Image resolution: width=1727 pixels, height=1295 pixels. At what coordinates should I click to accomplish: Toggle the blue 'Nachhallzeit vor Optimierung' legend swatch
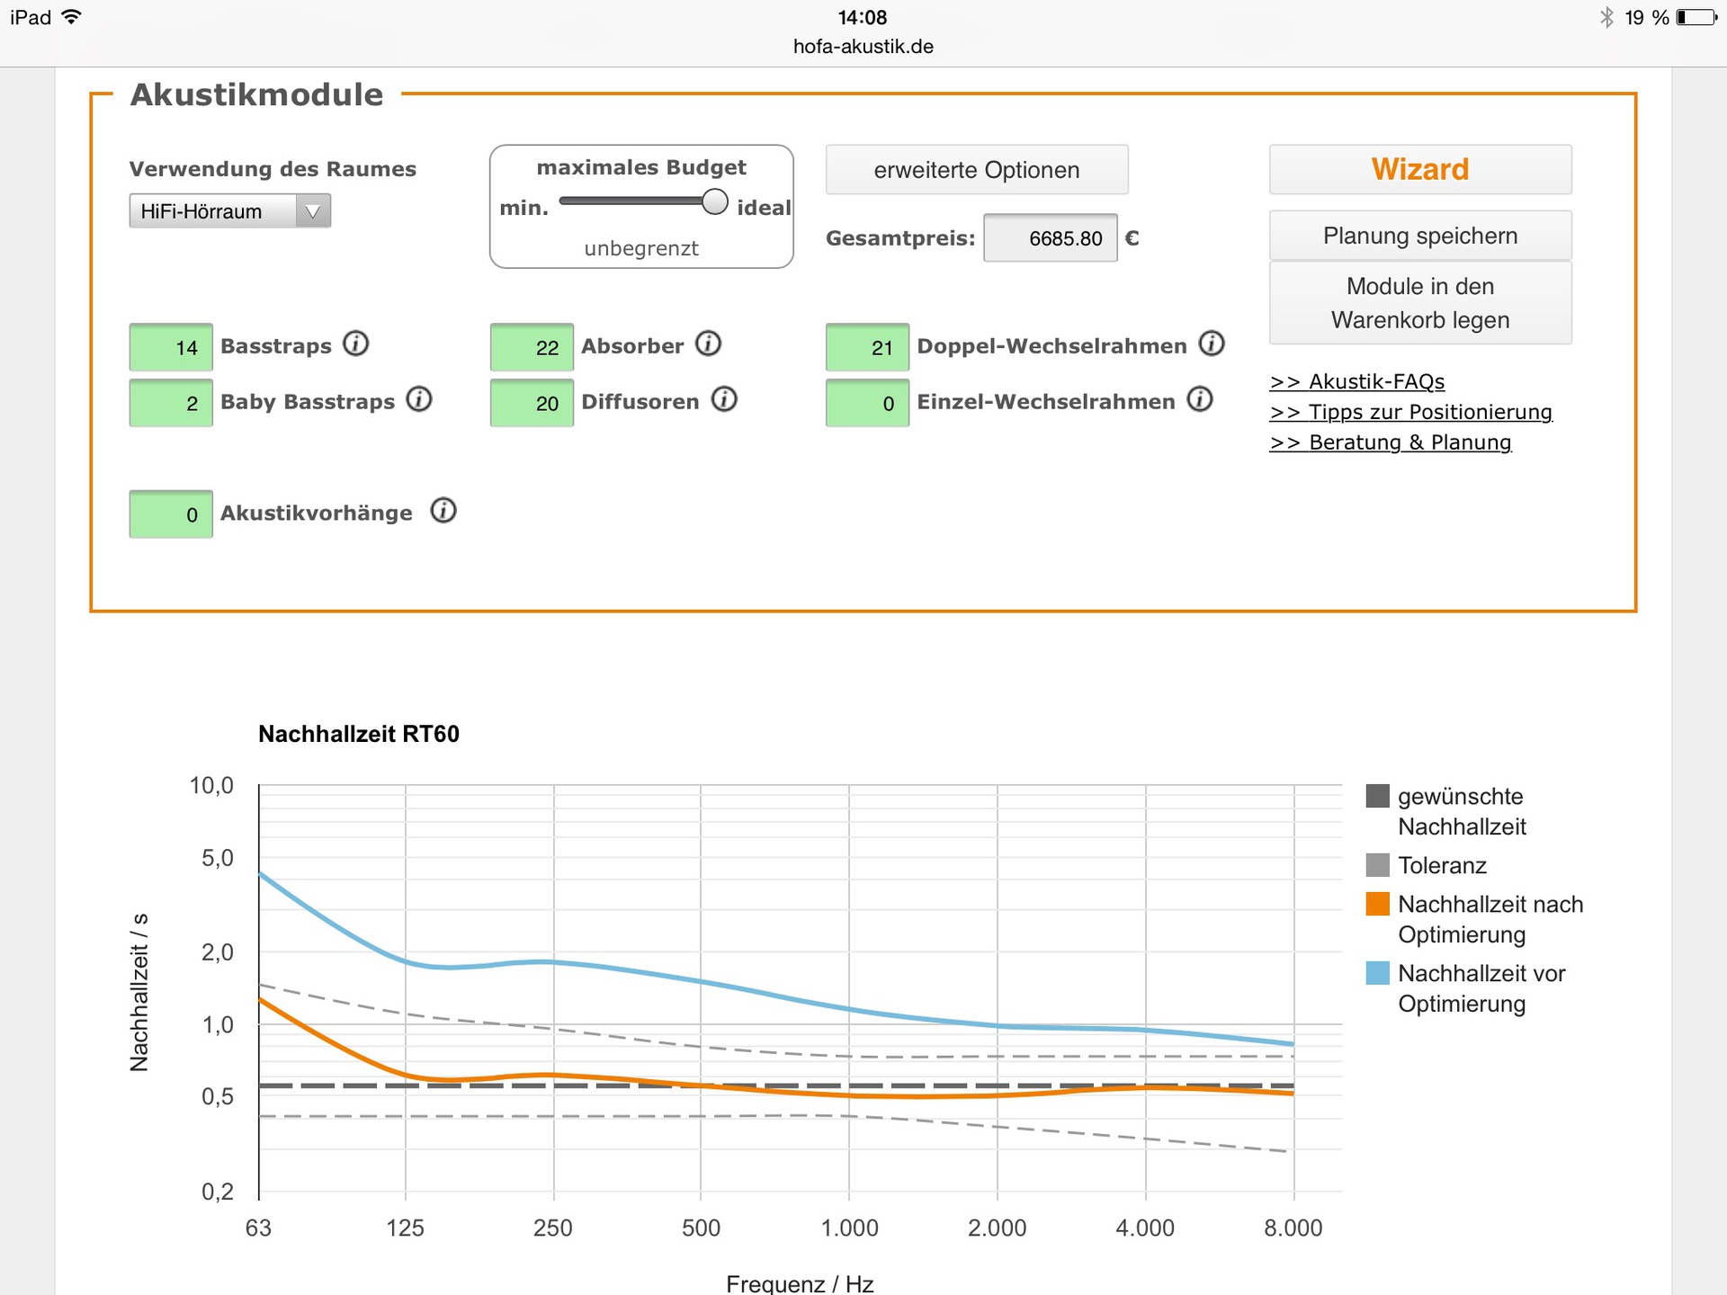coord(1377,973)
